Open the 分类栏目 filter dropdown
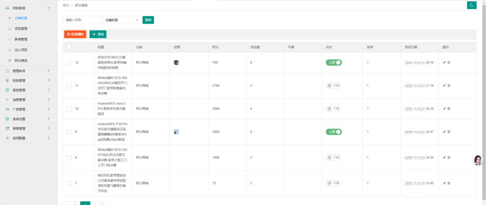Viewport: 486px width, 205px height. pyautogui.click(x=121, y=20)
